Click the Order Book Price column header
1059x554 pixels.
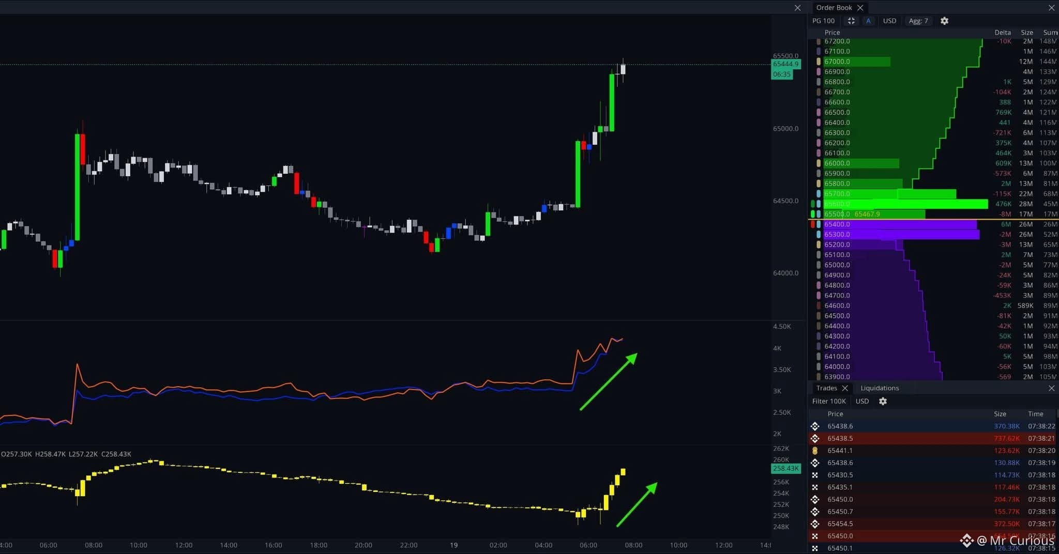click(x=832, y=32)
